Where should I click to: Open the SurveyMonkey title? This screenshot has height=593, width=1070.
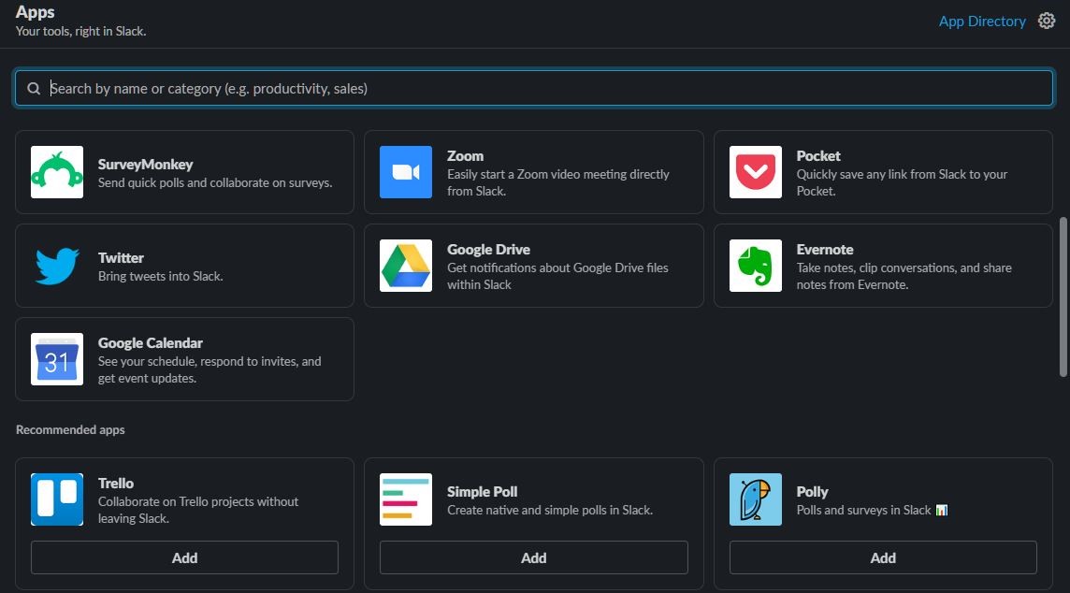(145, 165)
